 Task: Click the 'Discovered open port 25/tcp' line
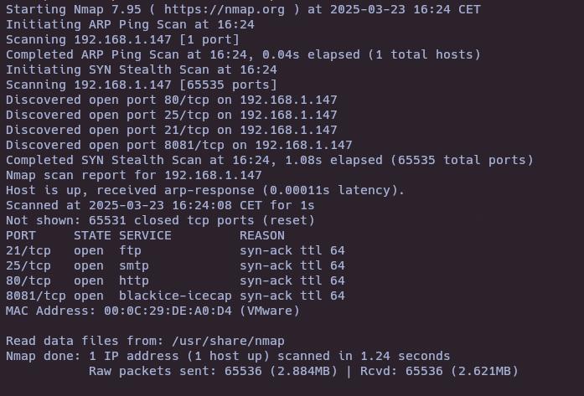tap(171, 115)
